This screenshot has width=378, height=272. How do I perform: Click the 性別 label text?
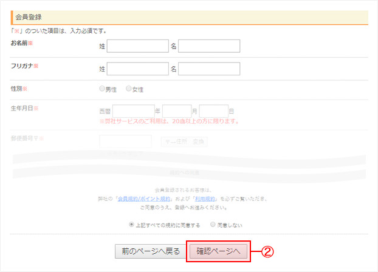16,89
